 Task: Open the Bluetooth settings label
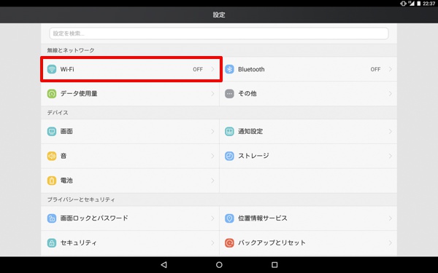pos(251,69)
